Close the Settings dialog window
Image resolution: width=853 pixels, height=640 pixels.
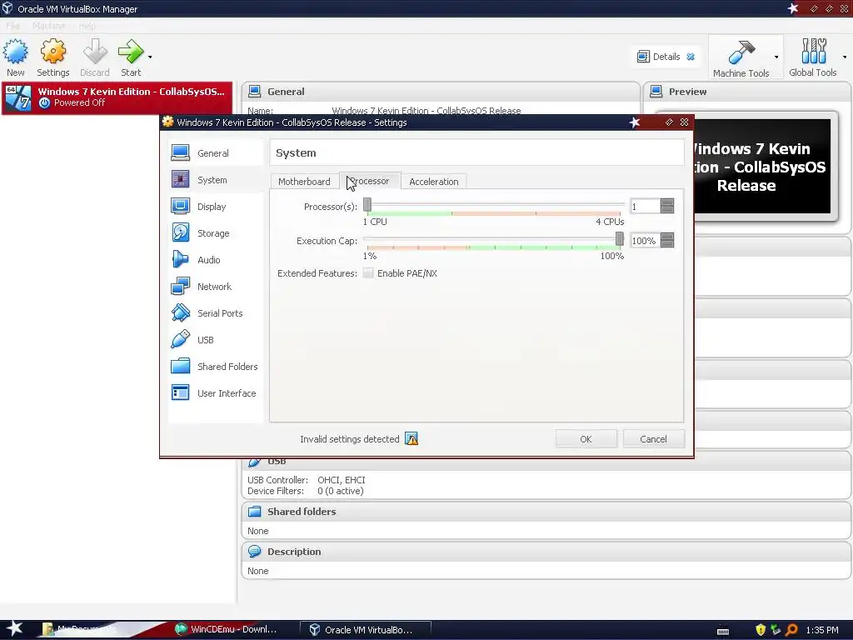(685, 122)
